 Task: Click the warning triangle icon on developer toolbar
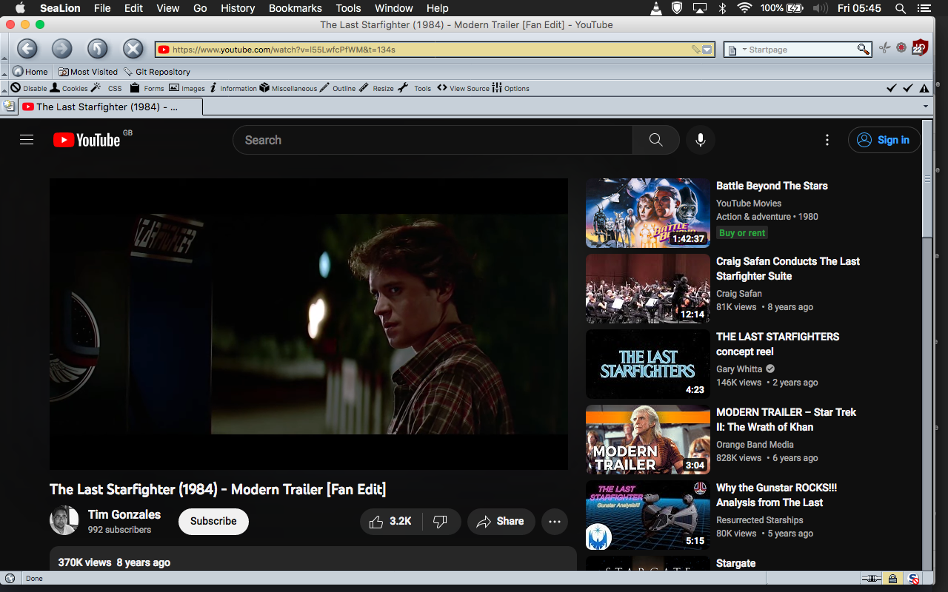[924, 88]
